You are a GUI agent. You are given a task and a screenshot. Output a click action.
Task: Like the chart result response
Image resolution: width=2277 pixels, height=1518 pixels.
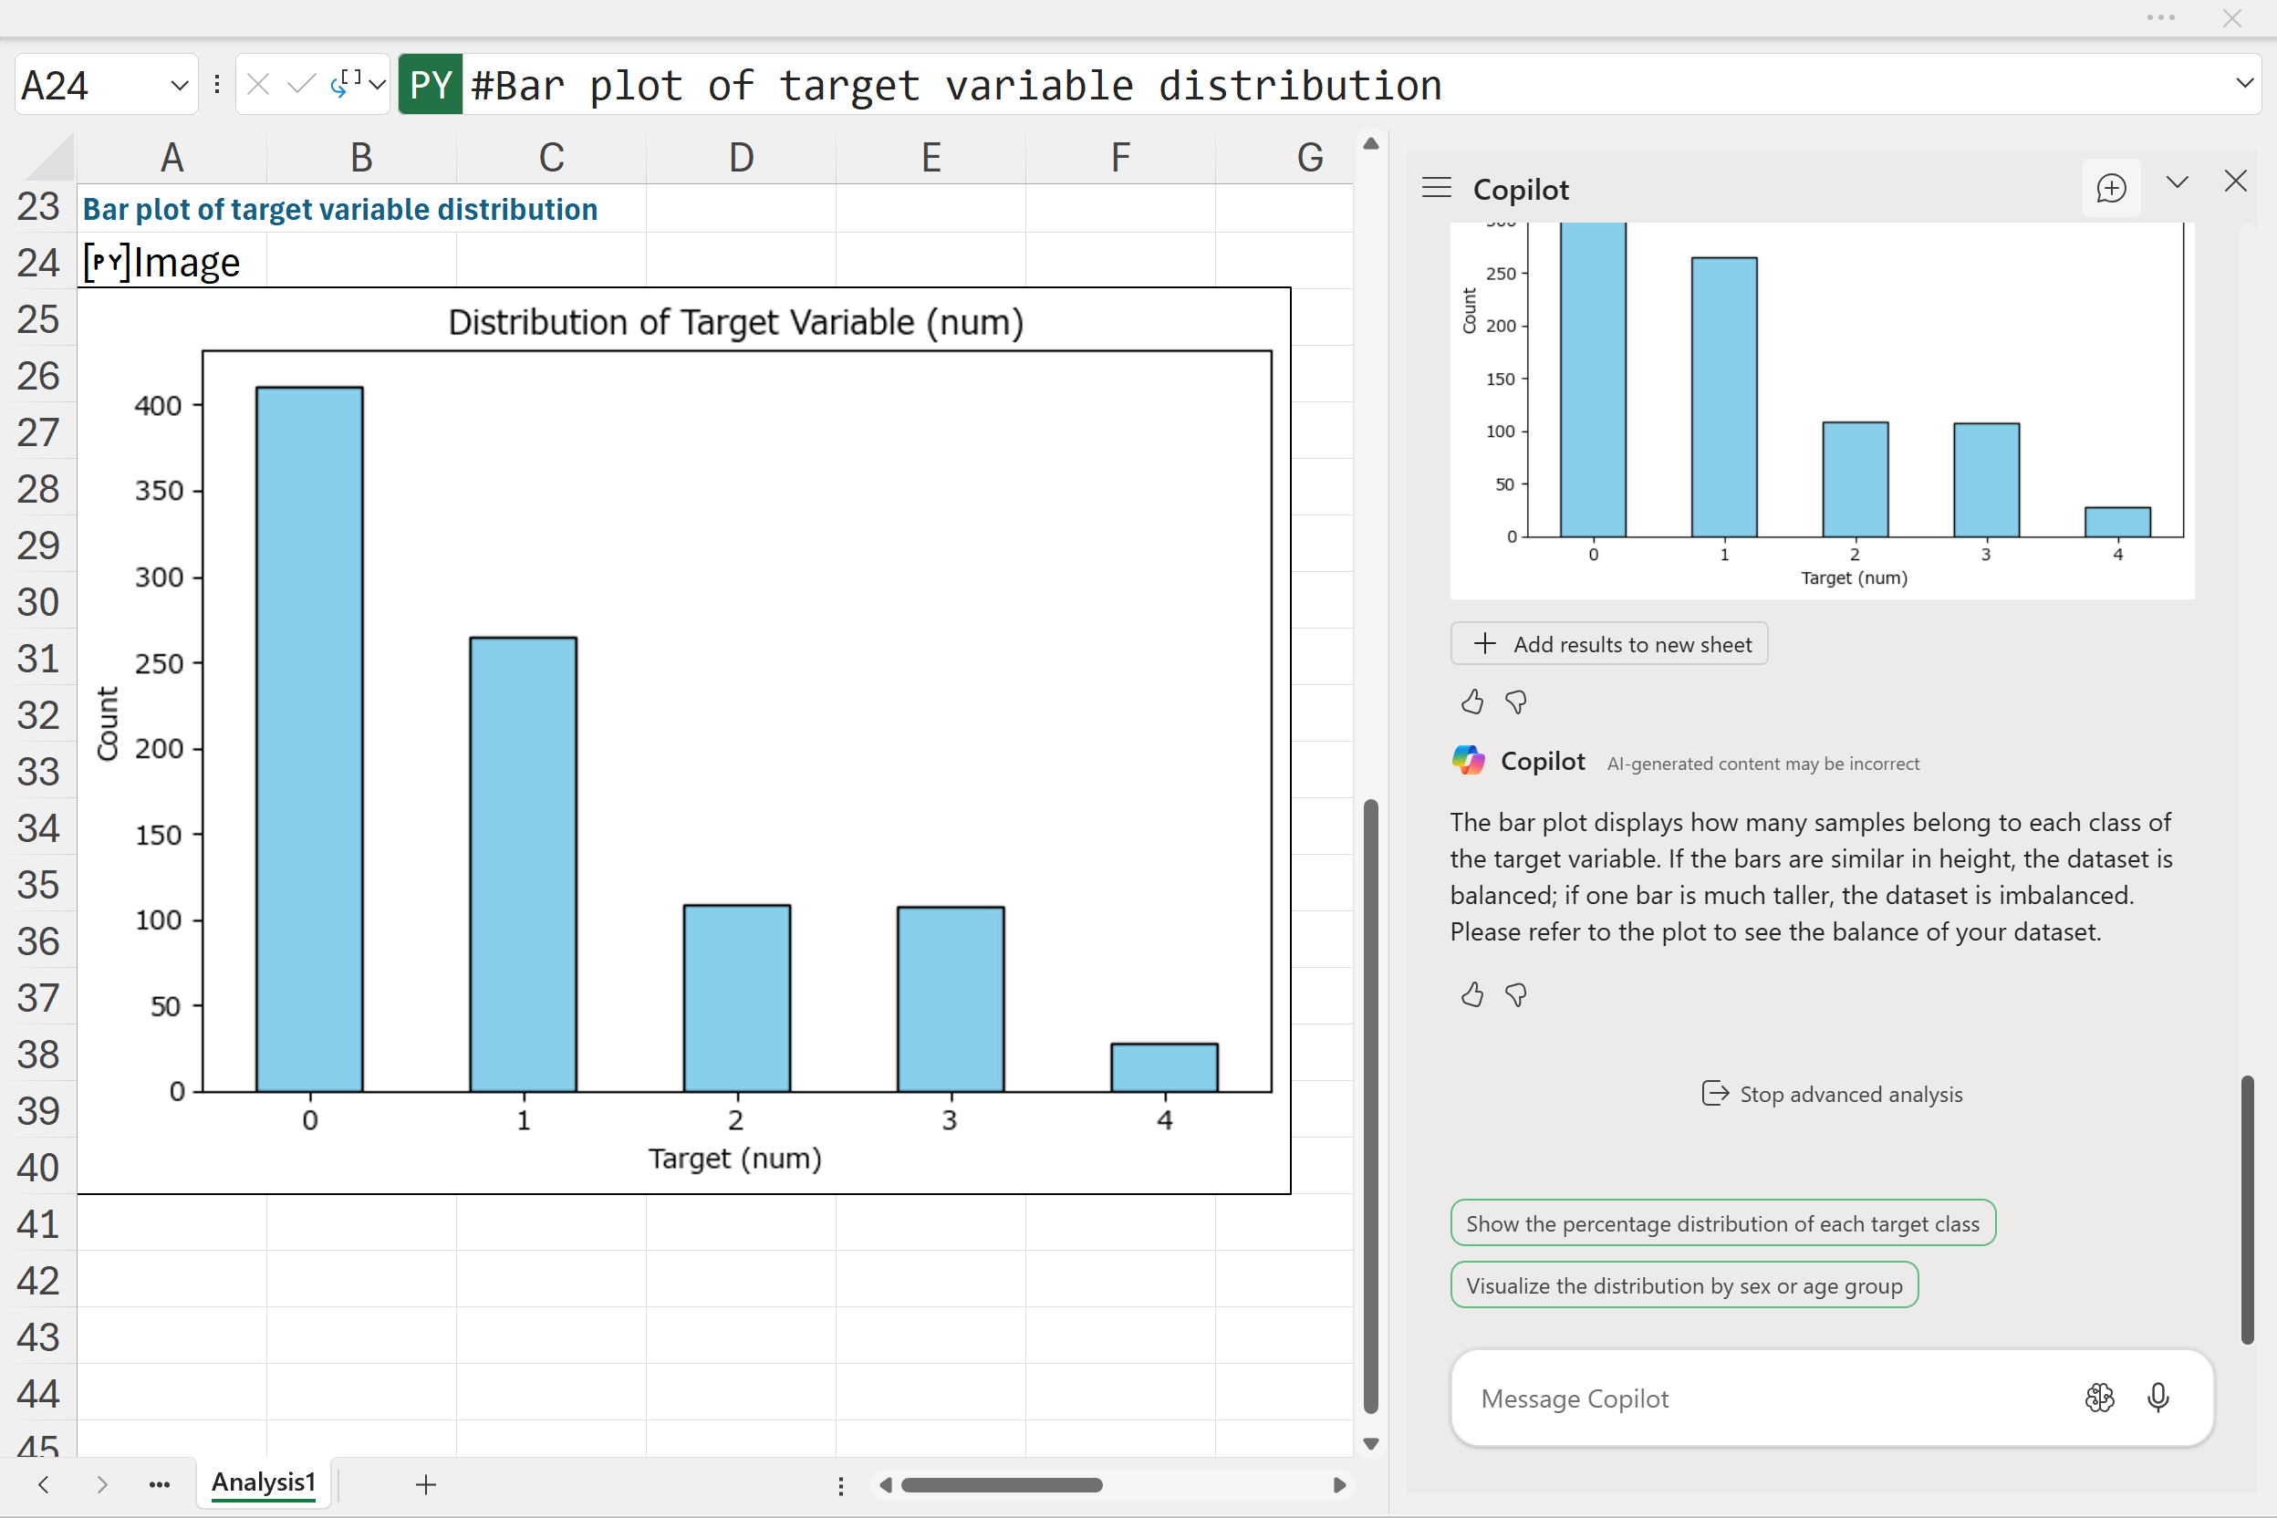[1471, 701]
